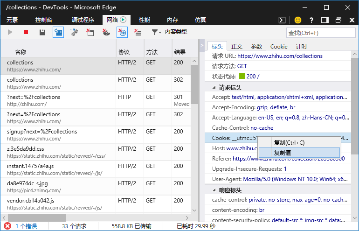Click the 1 个错误 error indicator
359x231 pixels.
[x=20, y=226]
